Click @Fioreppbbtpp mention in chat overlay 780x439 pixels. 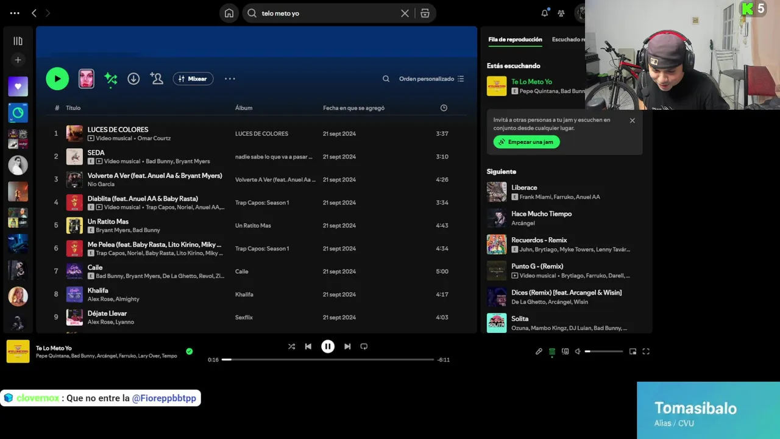tap(164, 398)
